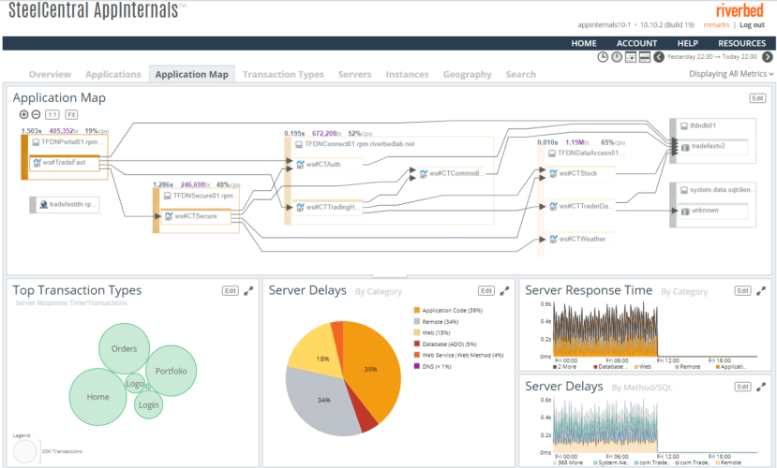Reset map zoom with the 1:1 button

coord(52,115)
